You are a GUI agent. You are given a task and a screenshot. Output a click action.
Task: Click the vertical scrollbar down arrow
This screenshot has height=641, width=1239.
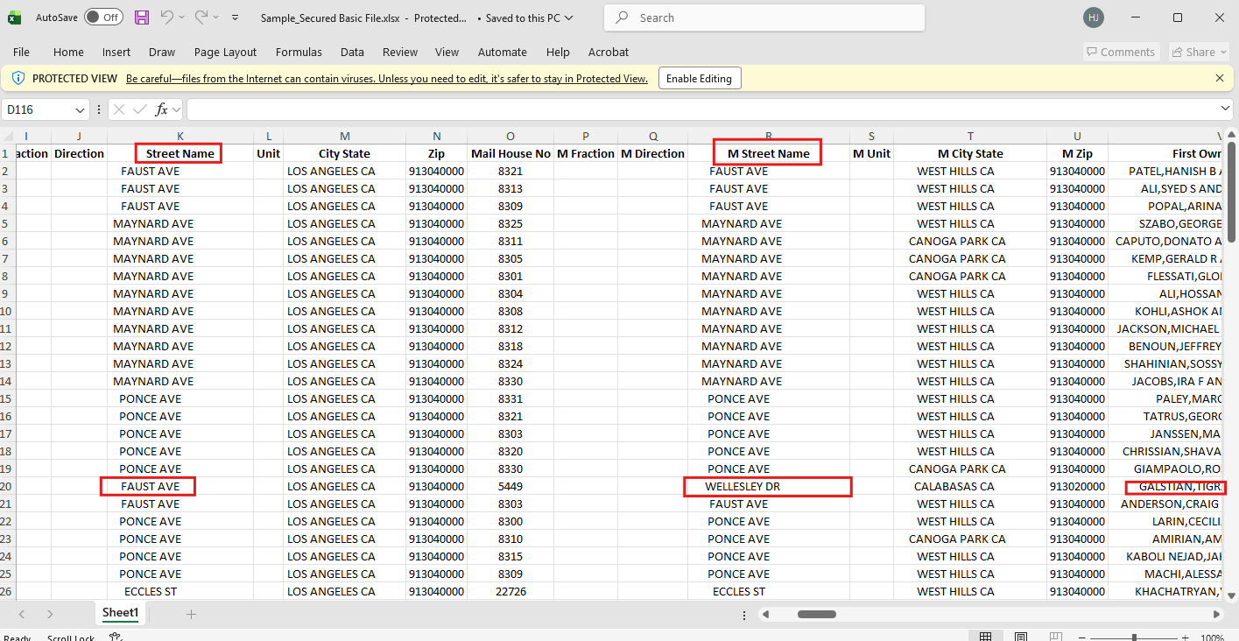coord(1230,595)
